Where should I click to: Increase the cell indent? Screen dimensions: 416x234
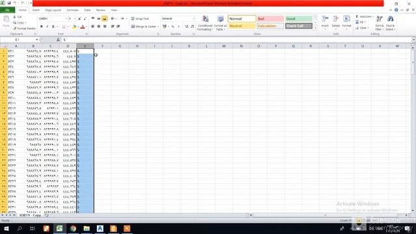(x=118, y=27)
